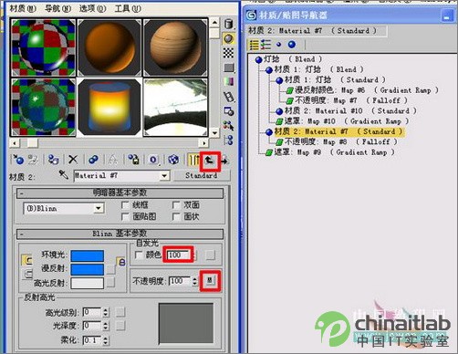Toggle the diffuse-specular lock next to 高光反射
This screenshot has height=354, width=458.
pos(26,275)
